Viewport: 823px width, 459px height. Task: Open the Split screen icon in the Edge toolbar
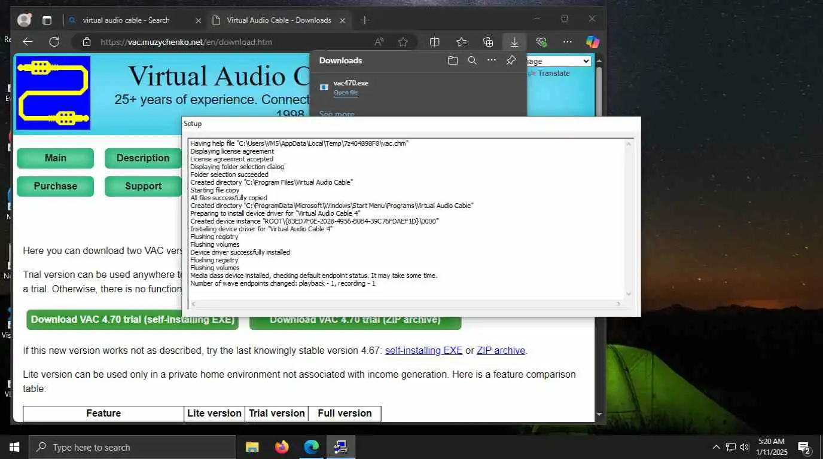pos(435,42)
